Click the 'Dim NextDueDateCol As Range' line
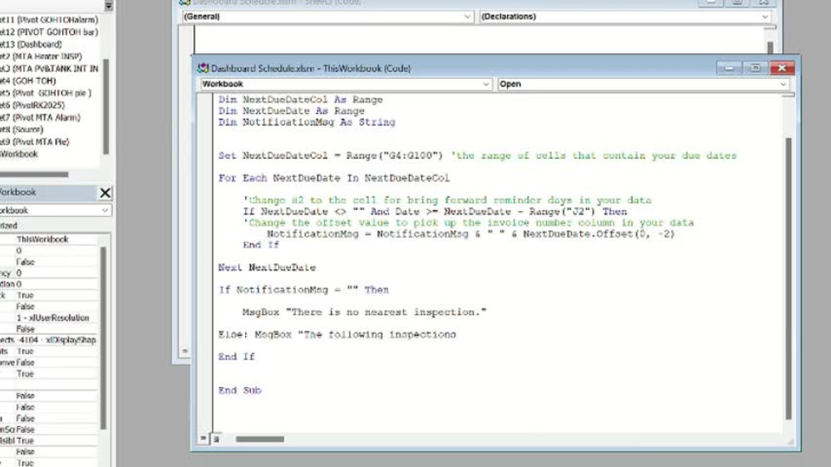This screenshot has width=831, height=467. (x=301, y=100)
